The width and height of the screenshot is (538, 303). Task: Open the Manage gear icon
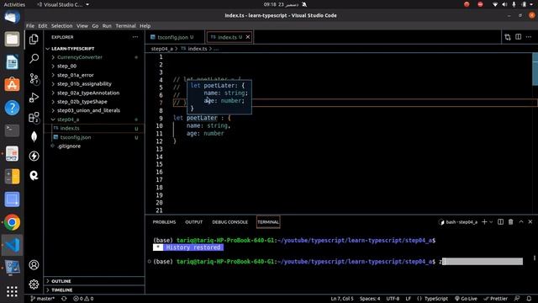point(34,284)
